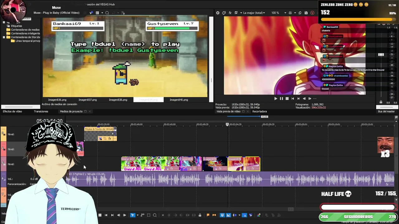Insert region orange icon
The width and height of the screenshot is (399, 224).
pyautogui.click(x=214, y=215)
